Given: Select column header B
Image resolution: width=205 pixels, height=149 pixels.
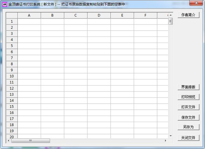Looking at the screenshot, I should pyautogui.click(x=52, y=15).
